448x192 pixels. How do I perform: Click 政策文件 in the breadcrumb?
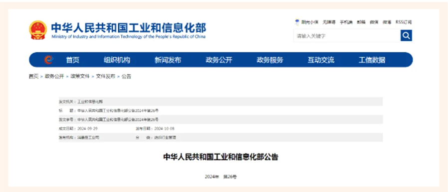pyautogui.click(x=80, y=76)
